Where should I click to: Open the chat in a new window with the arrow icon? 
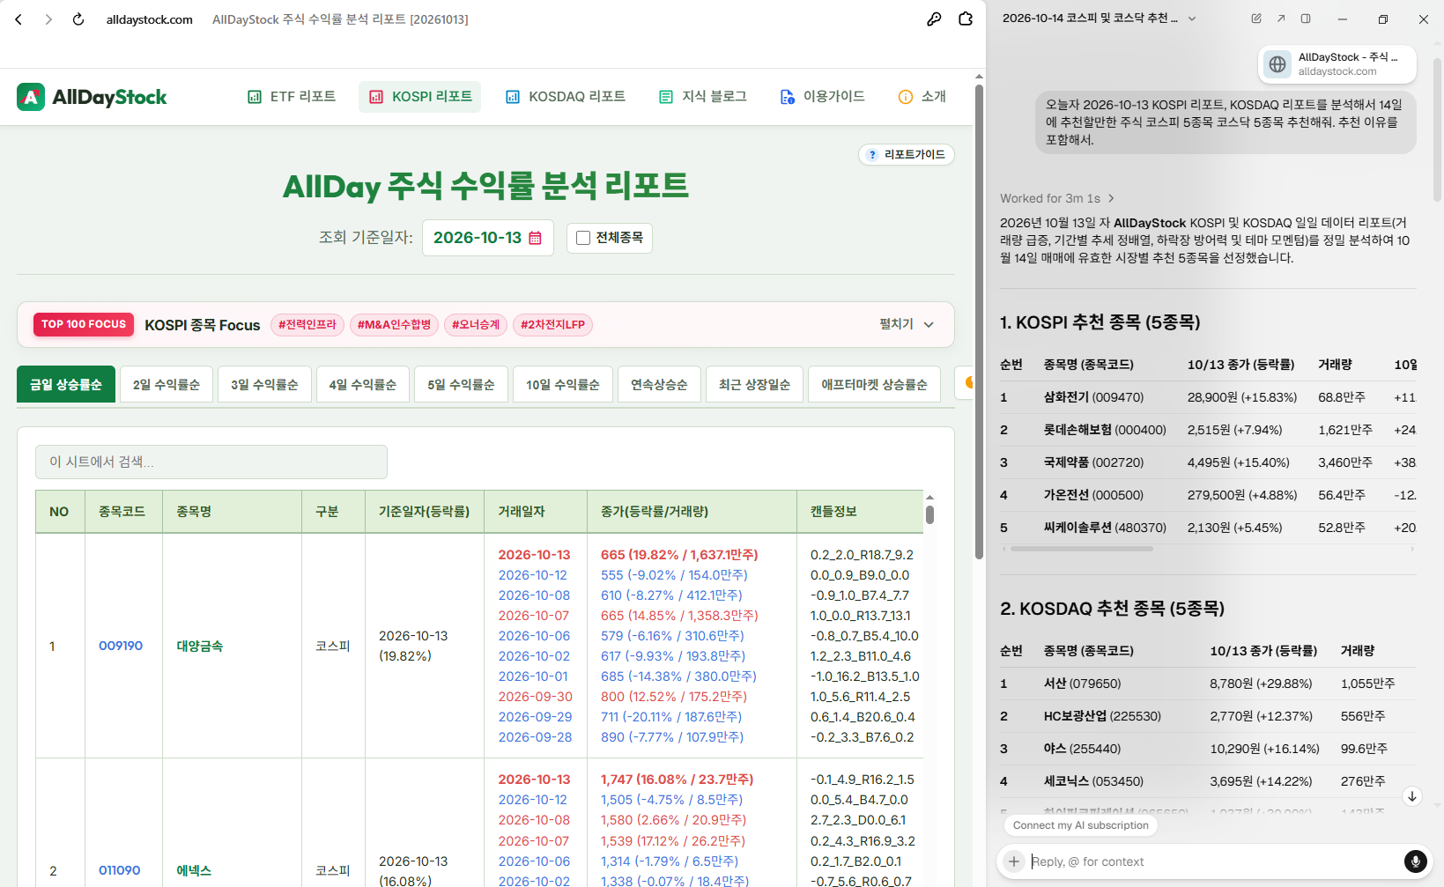click(1281, 18)
